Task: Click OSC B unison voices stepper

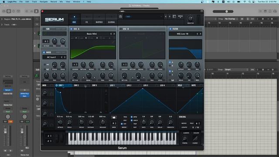Action: tap(124, 65)
